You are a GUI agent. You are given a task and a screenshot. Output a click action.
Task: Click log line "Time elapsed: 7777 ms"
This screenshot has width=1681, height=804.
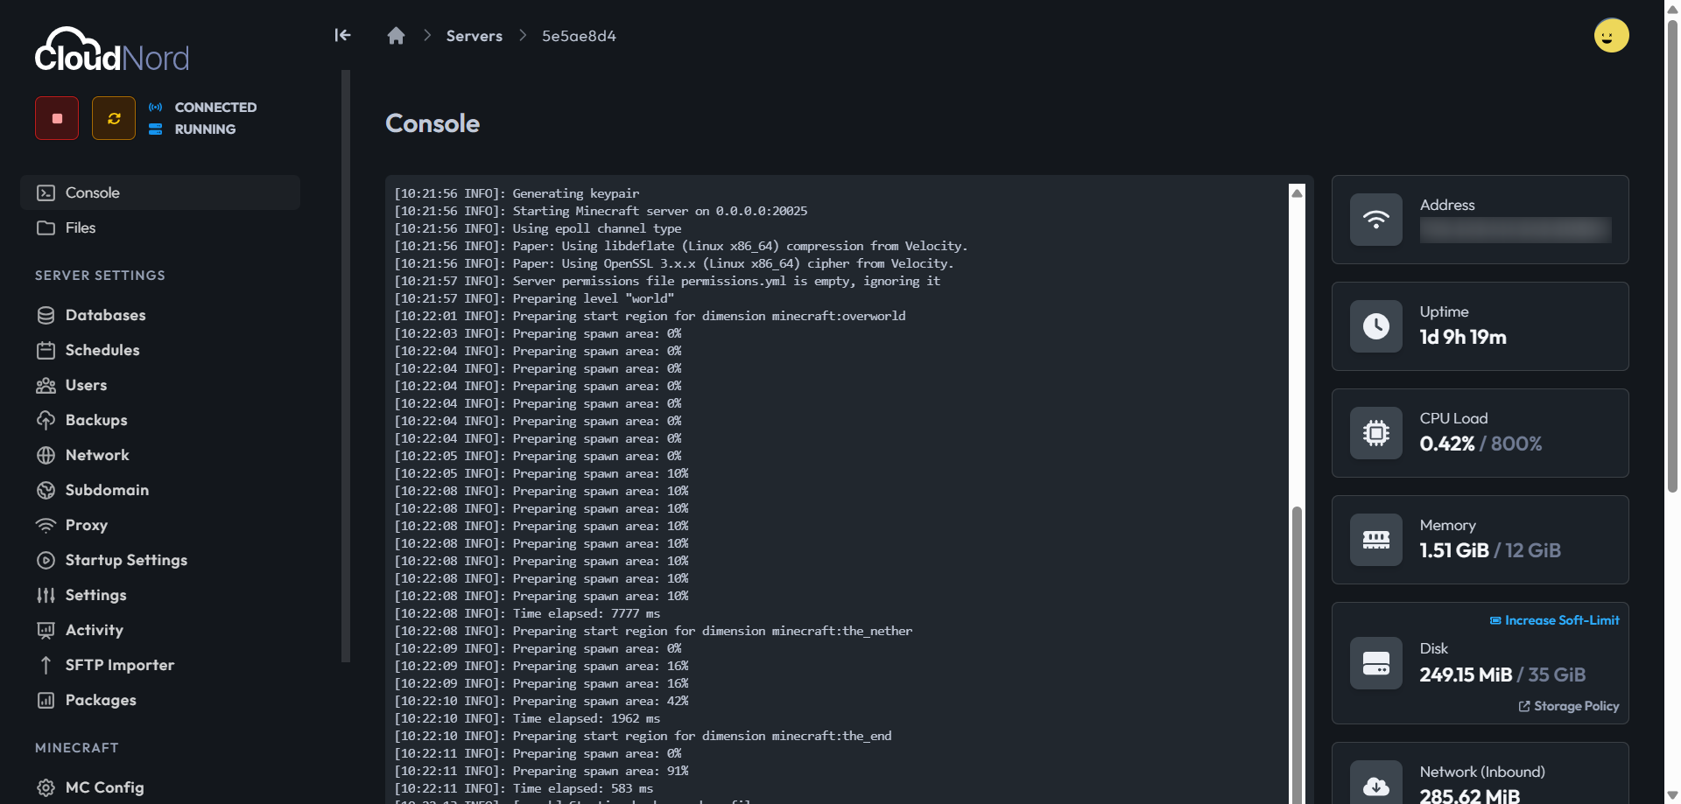pyautogui.click(x=527, y=613)
